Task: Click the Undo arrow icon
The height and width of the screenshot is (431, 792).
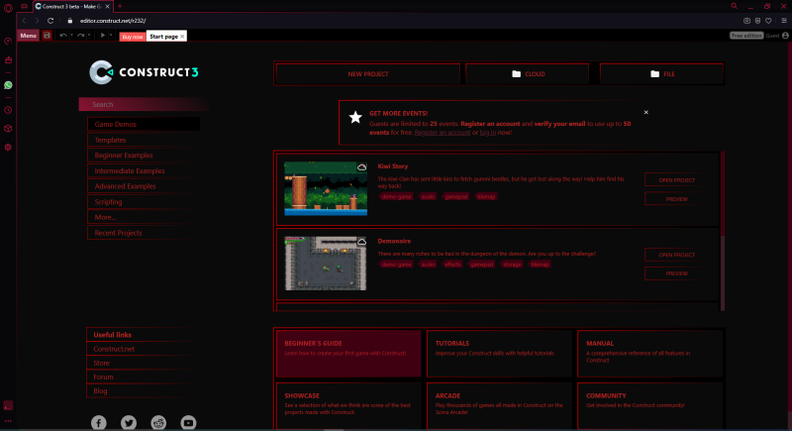Action: [63, 36]
